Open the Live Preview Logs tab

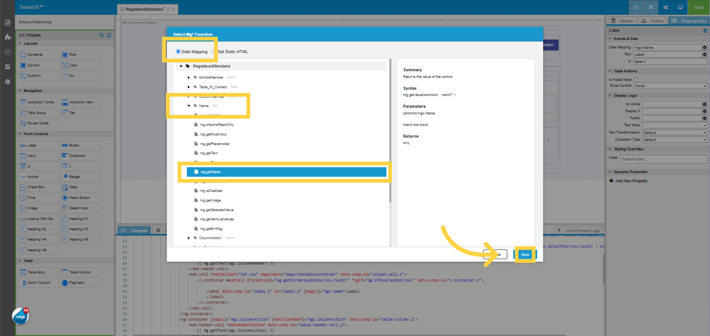579,230
